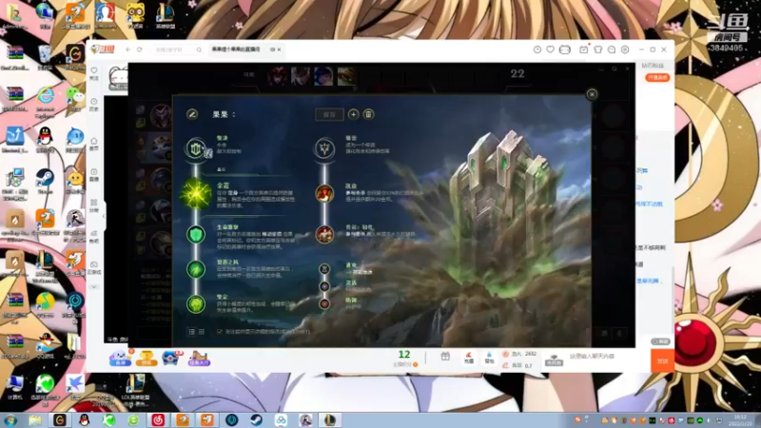Open Douyu skin shirt icon
Viewport: 761px width, 428px height.
click(598, 49)
